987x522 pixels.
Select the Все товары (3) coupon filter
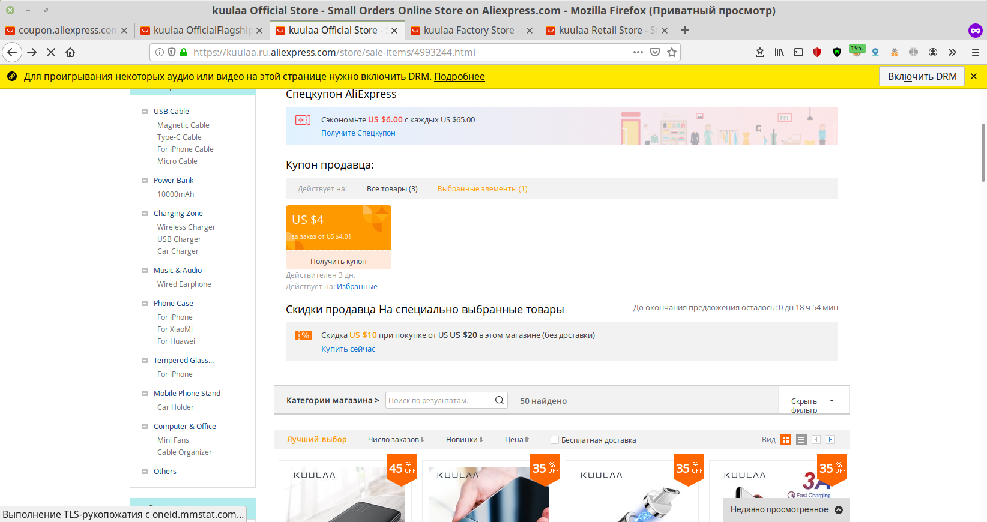point(392,189)
